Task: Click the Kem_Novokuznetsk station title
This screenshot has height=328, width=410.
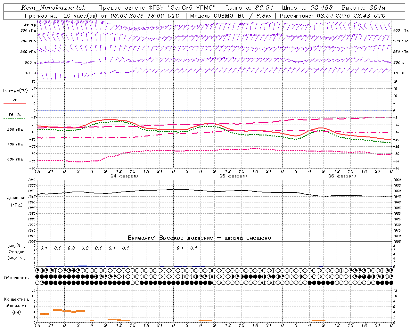Action: (53, 8)
